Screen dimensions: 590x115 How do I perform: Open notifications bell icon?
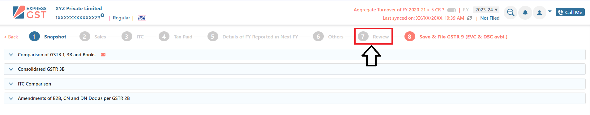click(525, 13)
